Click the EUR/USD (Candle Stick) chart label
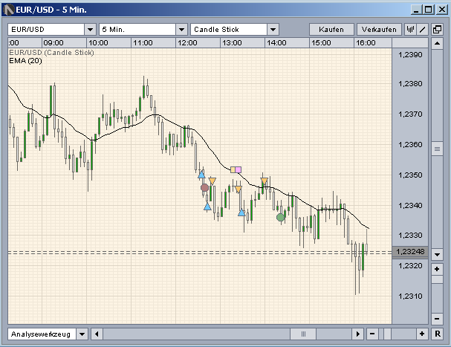 [51, 53]
